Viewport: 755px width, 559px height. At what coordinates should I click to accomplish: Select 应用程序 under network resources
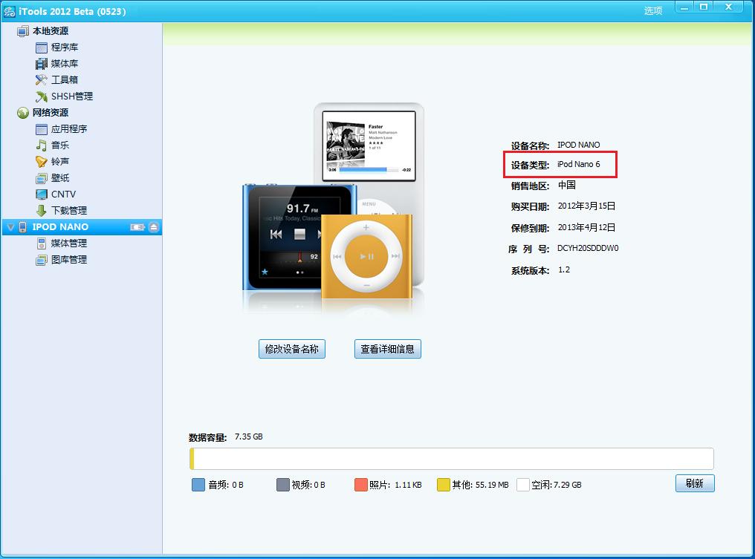69,129
